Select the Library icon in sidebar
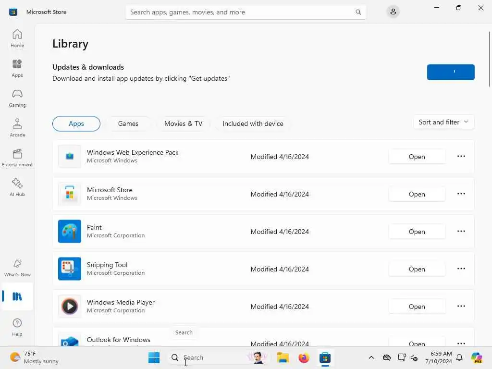 17,296
